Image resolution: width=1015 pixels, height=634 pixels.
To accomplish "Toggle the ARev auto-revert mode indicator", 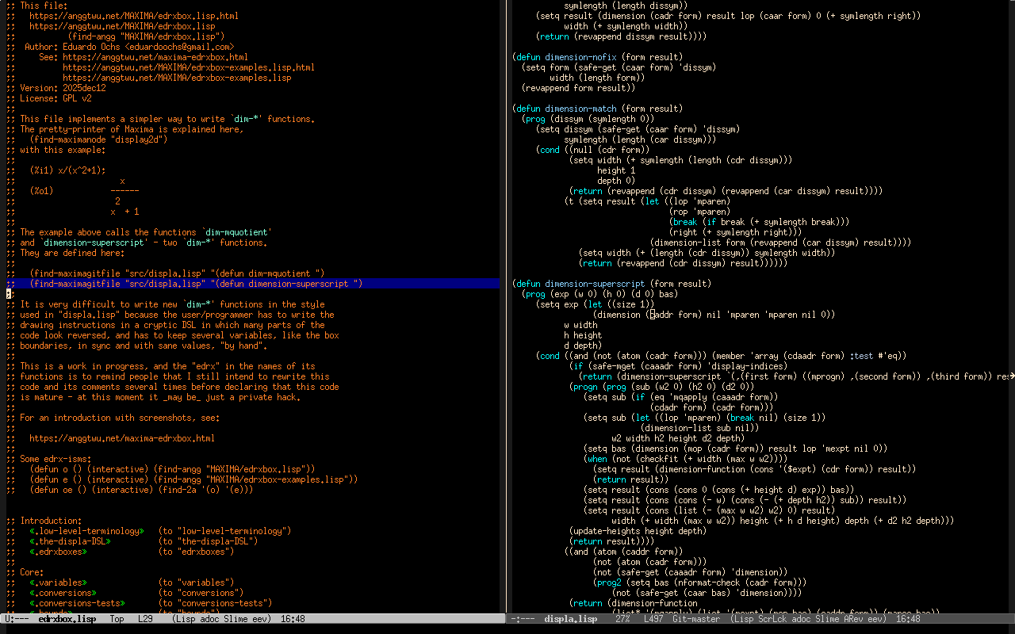I will (x=856, y=619).
